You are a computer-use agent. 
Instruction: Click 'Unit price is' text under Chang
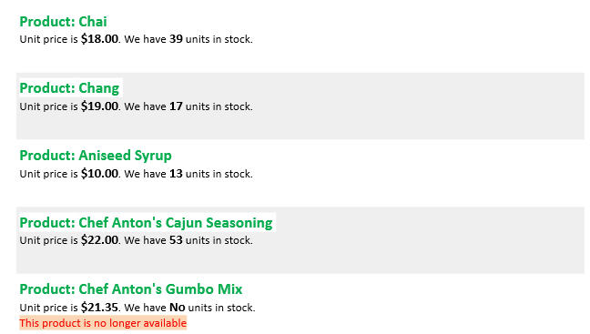tap(48, 106)
